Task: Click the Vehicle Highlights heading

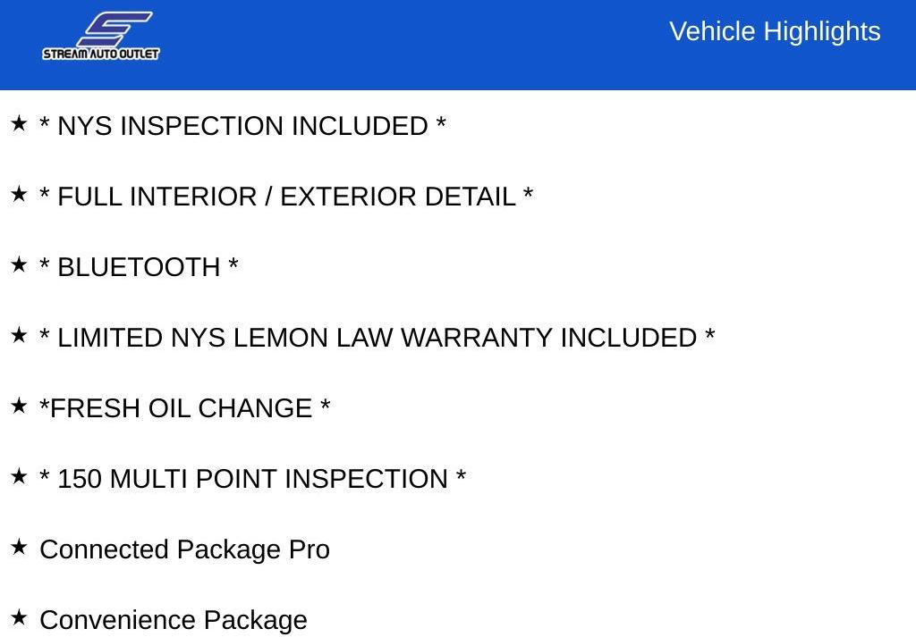Action: point(775,31)
